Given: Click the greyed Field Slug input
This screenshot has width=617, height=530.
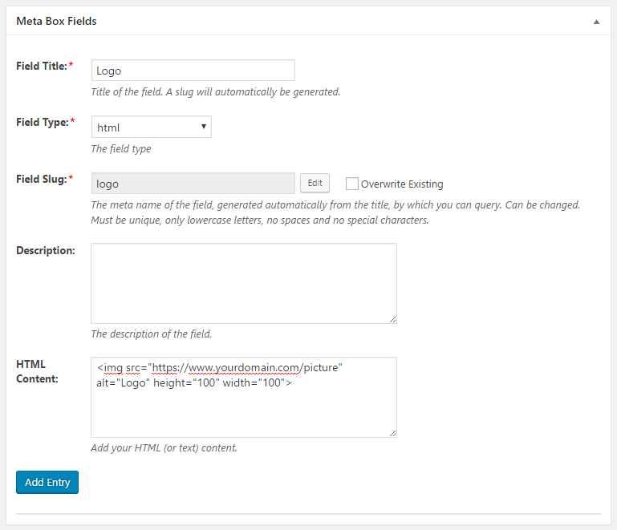Looking at the screenshot, I should click(193, 184).
